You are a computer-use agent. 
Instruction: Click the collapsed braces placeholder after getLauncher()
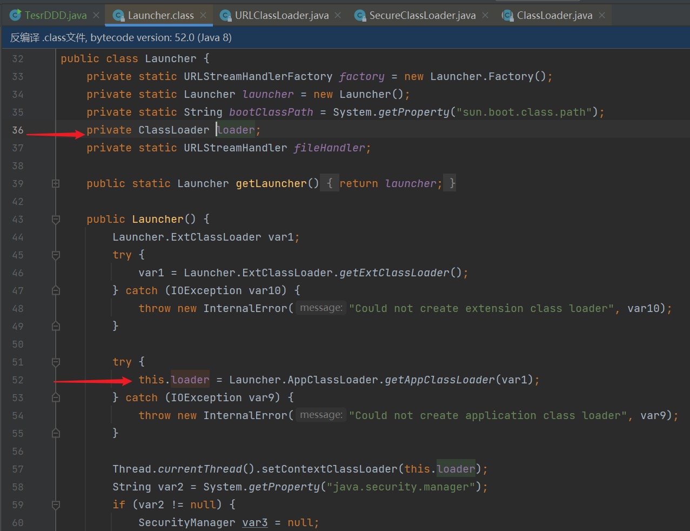[330, 184]
